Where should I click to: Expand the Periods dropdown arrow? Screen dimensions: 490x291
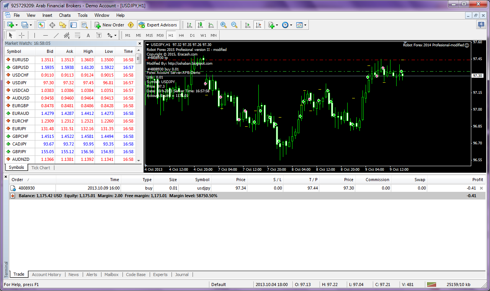click(291, 25)
